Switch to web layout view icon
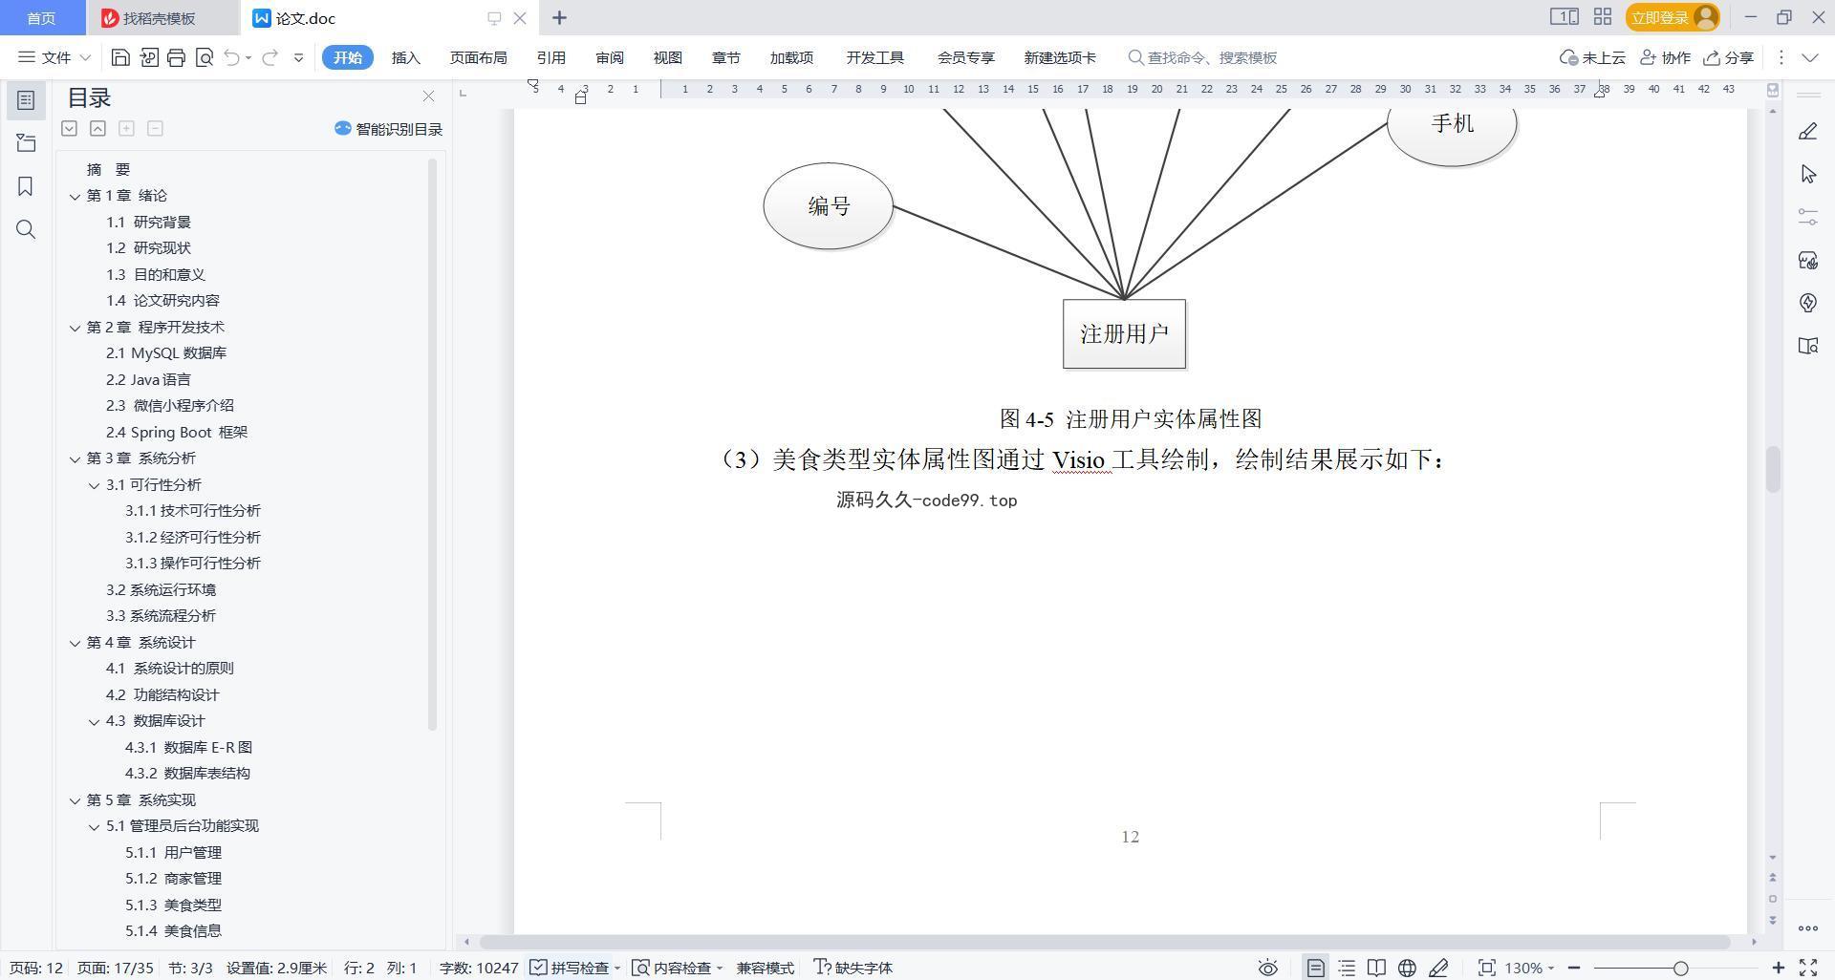The height and width of the screenshot is (980, 1835). point(1407,968)
